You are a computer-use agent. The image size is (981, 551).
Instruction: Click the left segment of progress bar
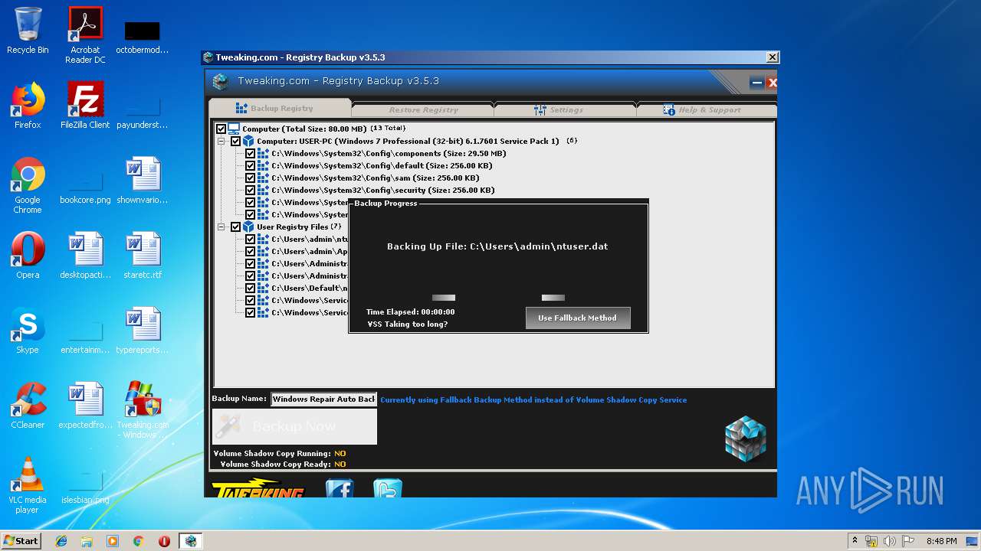444,298
